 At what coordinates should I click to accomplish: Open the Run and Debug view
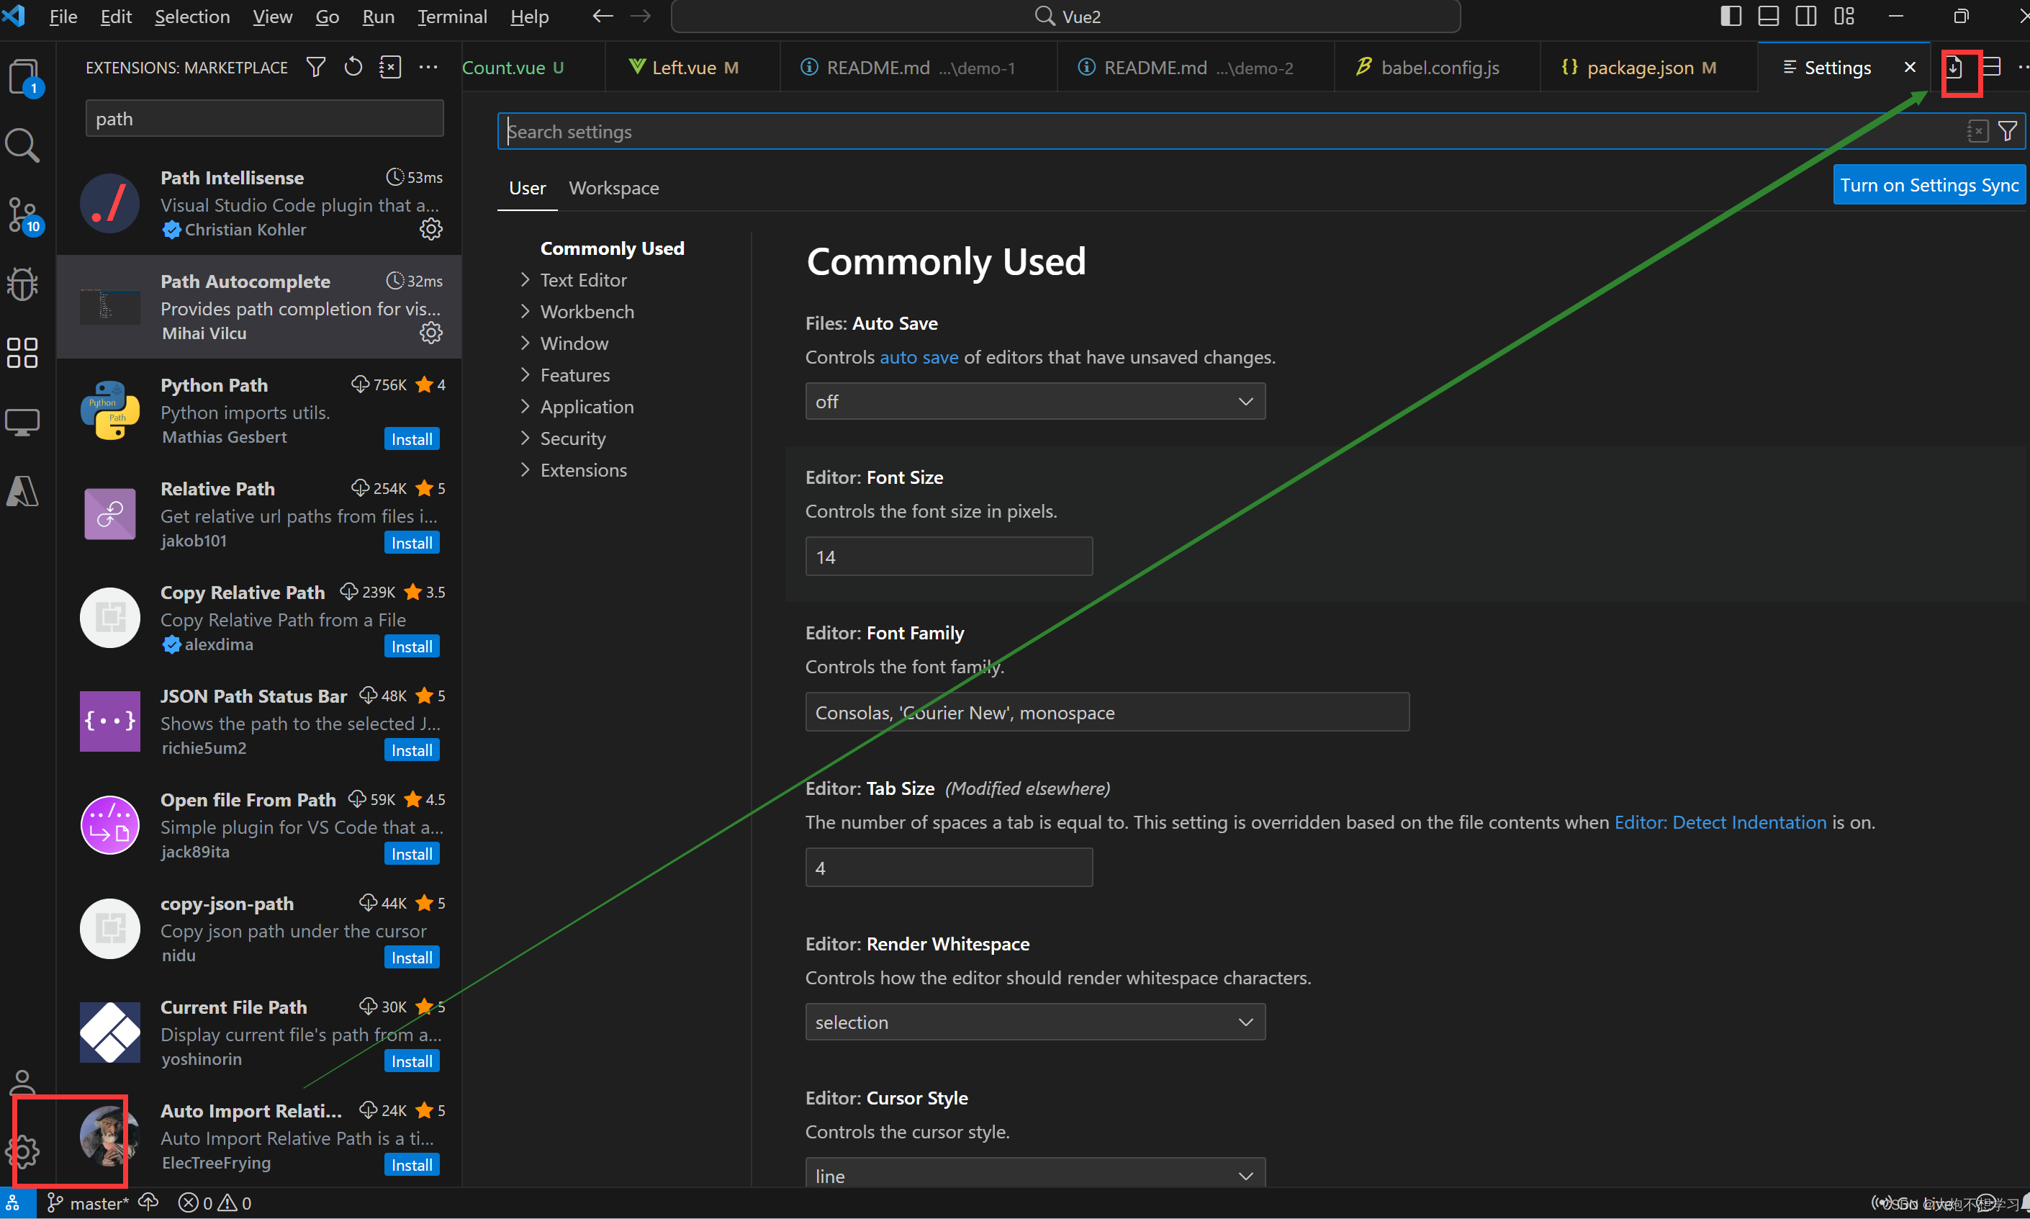tap(22, 285)
